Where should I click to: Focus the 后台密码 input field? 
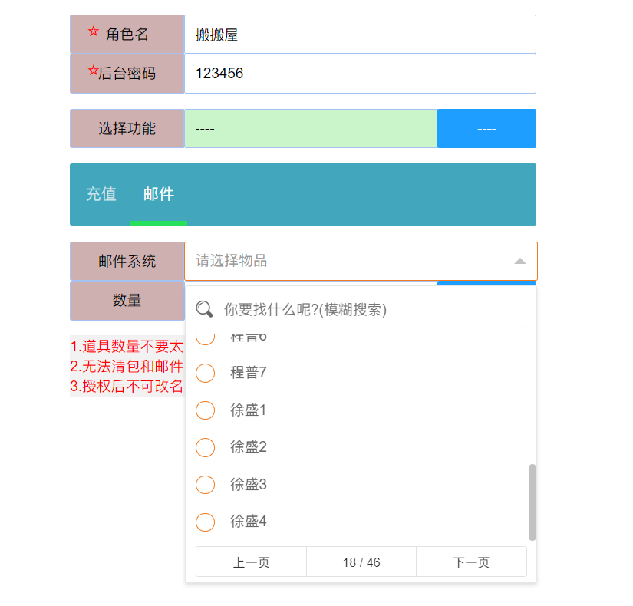coord(359,74)
